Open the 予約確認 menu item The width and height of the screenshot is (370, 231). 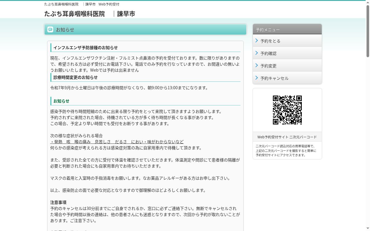point(287,53)
